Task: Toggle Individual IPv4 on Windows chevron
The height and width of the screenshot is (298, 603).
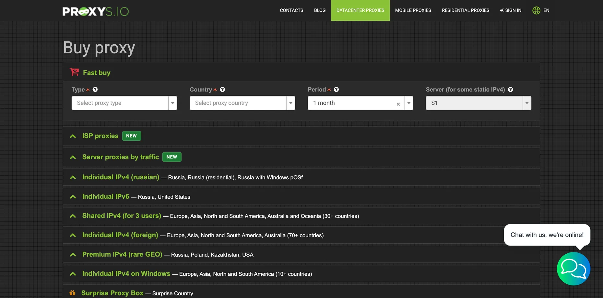Action: click(x=73, y=274)
